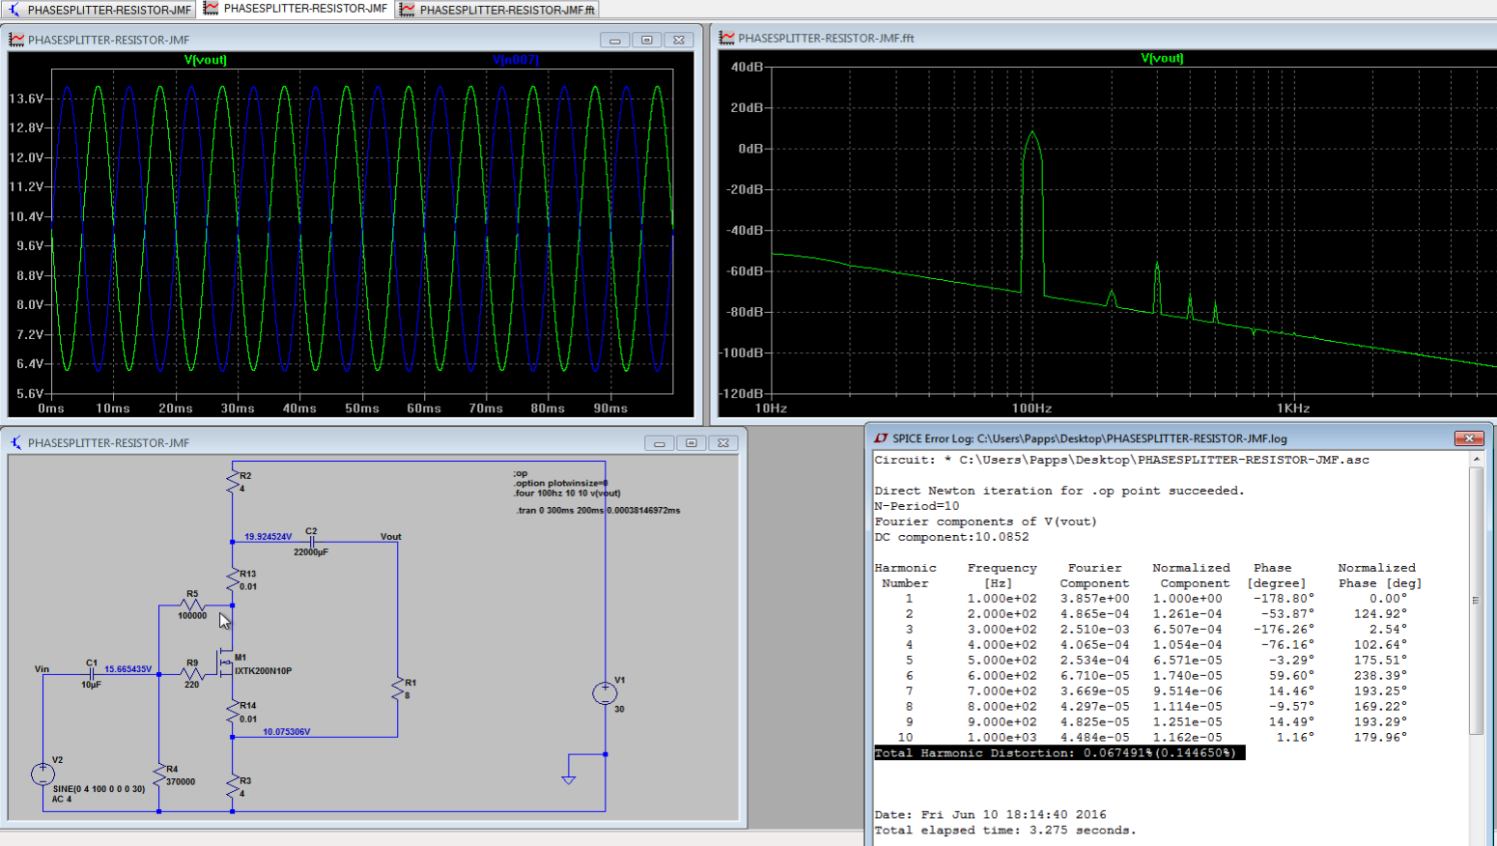Maximize the schematic window
The image size is (1497, 846).
[692, 443]
